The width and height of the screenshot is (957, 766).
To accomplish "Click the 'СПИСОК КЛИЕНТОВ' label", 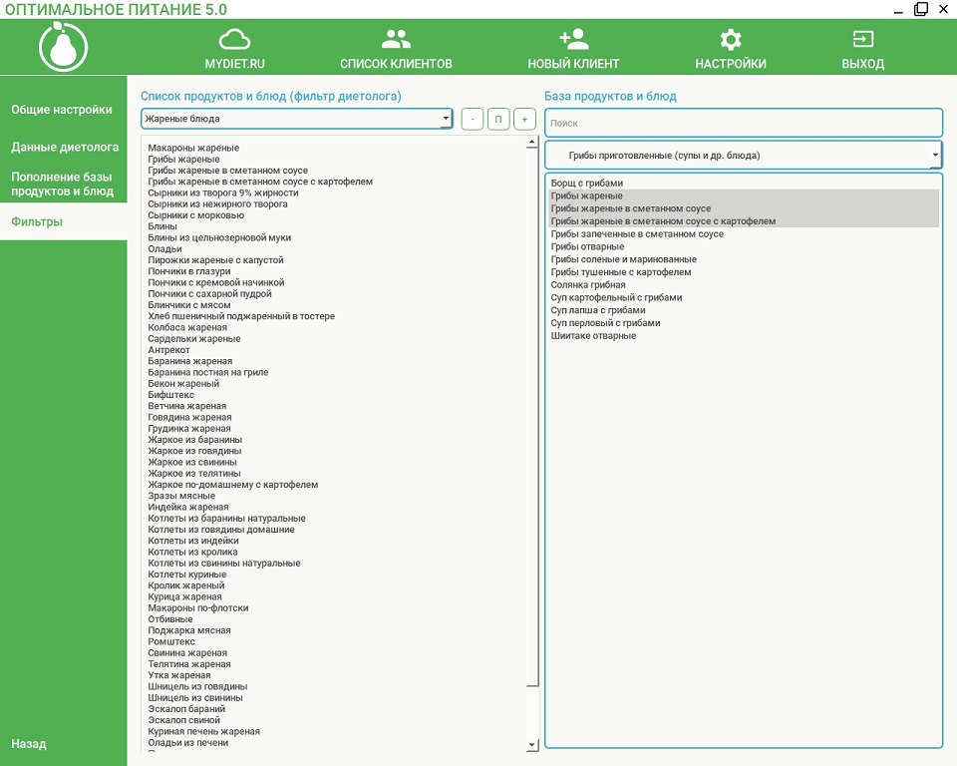I will [396, 64].
